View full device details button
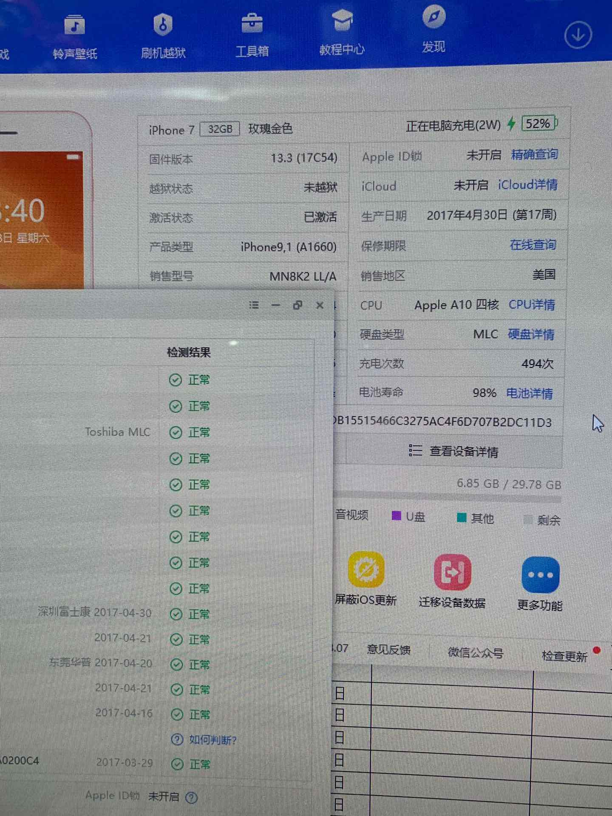The height and width of the screenshot is (816, 612). tap(453, 451)
